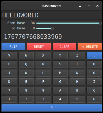Tap the digit 7 key

tap(9, 91)
